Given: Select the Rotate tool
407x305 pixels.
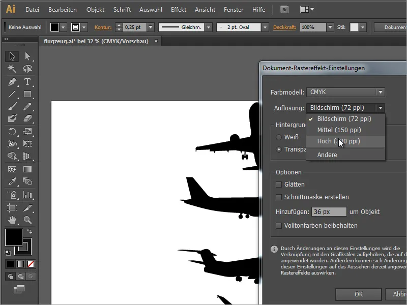Looking at the screenshot, I should pos(12,132).
